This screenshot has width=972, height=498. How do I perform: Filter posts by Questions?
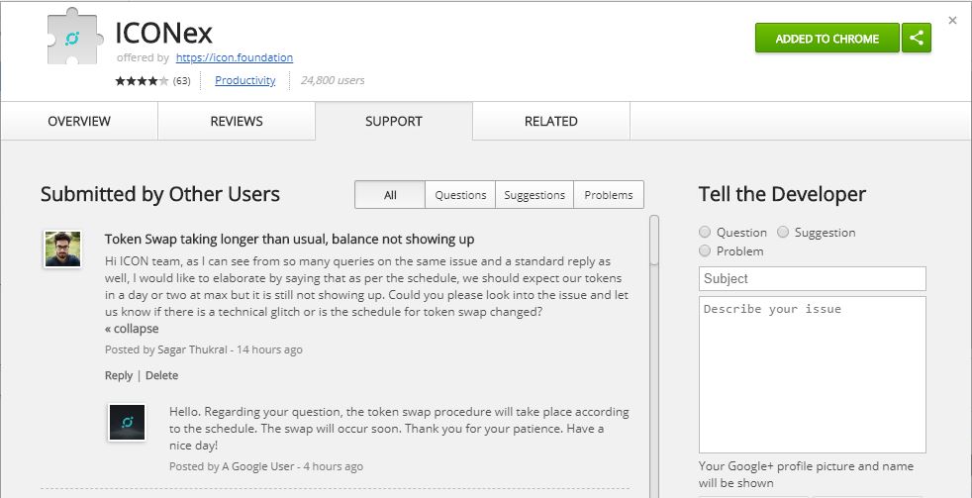click(460, 195)
